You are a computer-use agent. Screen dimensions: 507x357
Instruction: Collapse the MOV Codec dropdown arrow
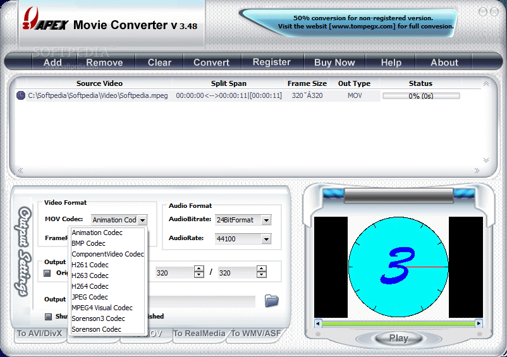[x=142, y=220]
